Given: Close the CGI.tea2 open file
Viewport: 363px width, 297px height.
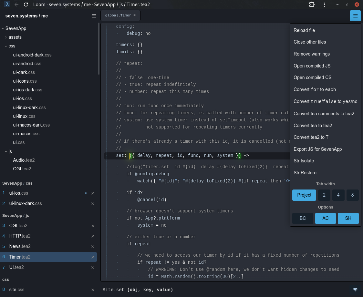Looking at the screenshot, I should (93, 226).
